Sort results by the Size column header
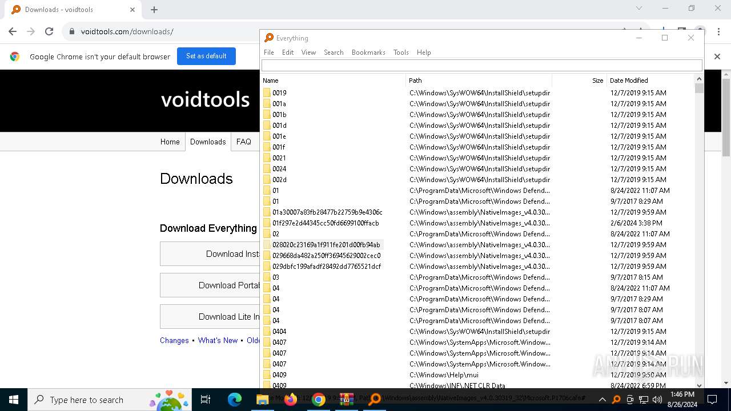Viewport: 731px width, 411px height. 579,80
